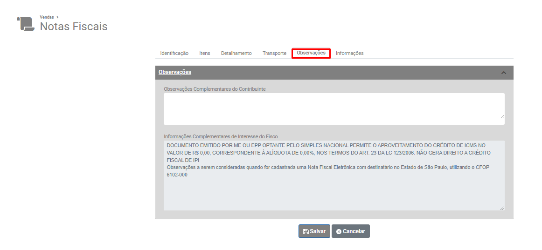Click the breadcrumb arrow after Vendas
This screenshot has width=542, height=250.
click(57, 17)
